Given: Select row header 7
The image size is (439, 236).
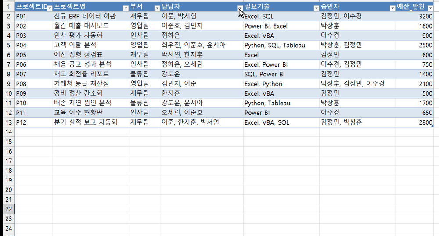Looking at the screenshot, I should (x=9, y=64).
